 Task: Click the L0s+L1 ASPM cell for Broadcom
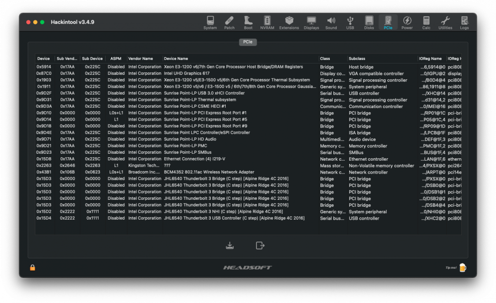pos(116,172)
